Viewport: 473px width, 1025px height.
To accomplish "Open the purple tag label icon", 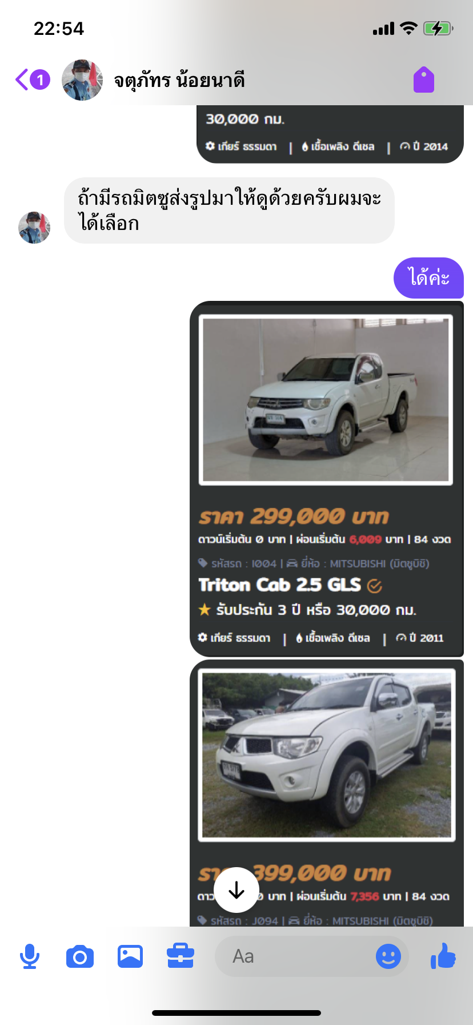I will (424, 80).
